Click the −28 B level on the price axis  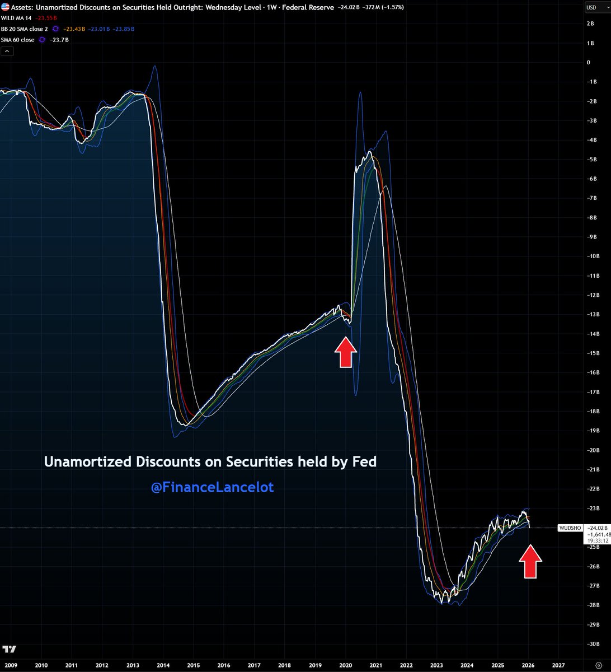(x=593, y=605)
